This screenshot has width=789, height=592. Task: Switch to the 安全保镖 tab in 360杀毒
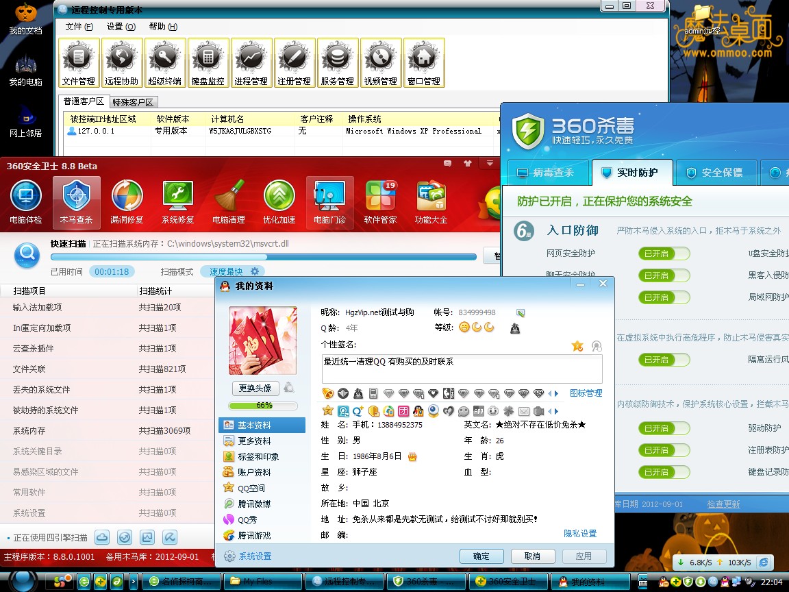[716, 173]
